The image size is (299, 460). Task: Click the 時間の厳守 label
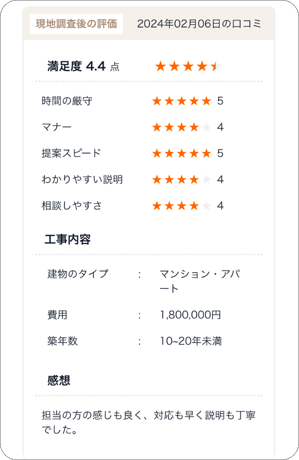click(x=67, y=101)
